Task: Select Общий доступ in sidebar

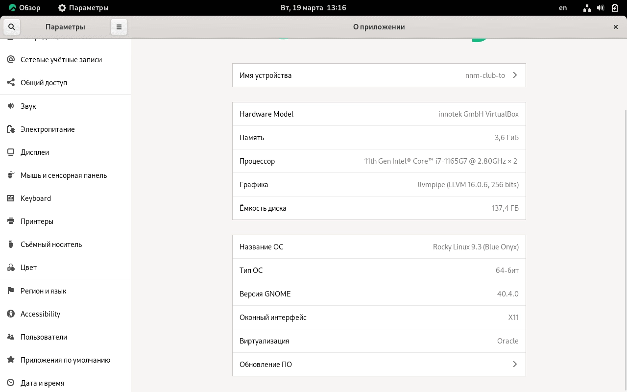Action: pyautogui.click(x=66, y=82)
